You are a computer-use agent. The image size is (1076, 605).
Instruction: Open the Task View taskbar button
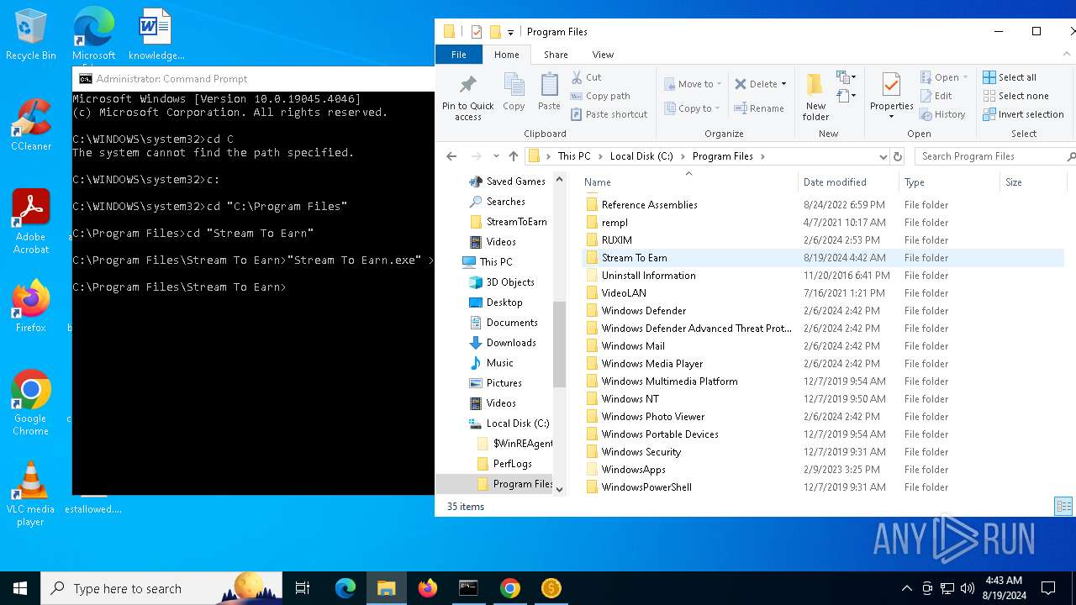click(x=303, y=588)
